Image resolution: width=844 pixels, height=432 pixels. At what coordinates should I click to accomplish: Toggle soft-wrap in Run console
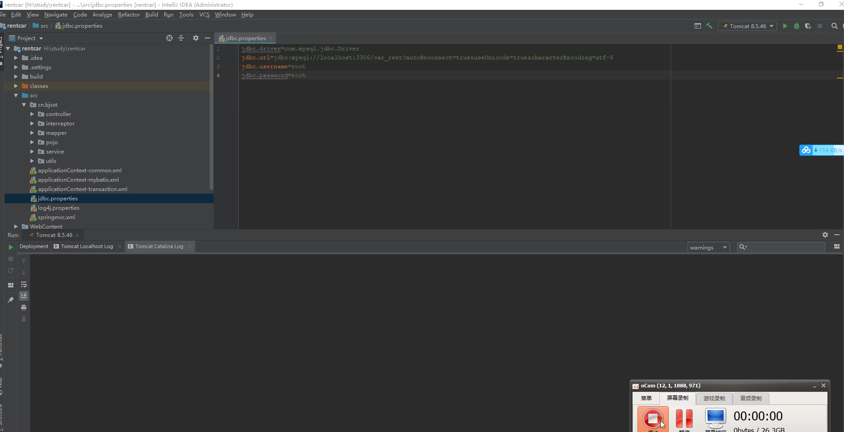pyautogui.click(x=24, y=284)
